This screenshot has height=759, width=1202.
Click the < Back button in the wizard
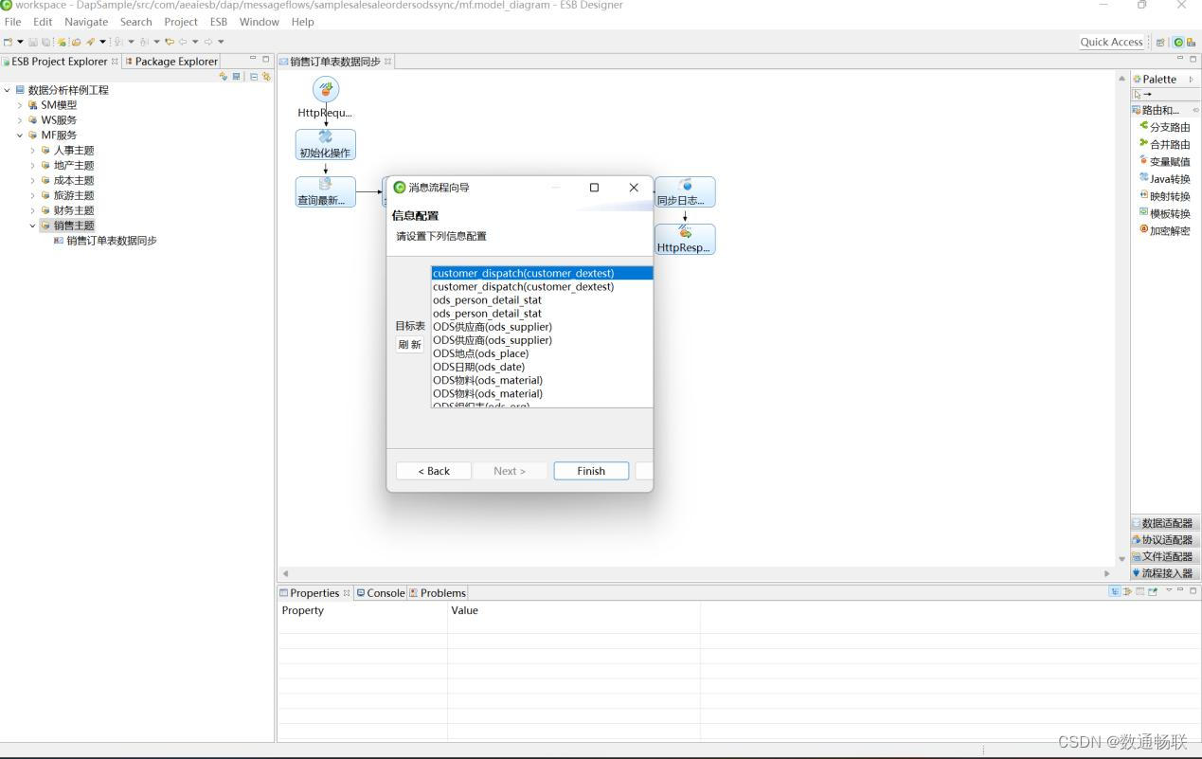pyautogui.click(x=434, y=471)
